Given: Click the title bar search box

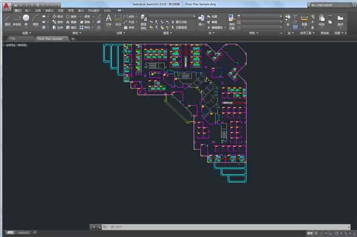Looking at the screenshot, I should coord(331,5).
